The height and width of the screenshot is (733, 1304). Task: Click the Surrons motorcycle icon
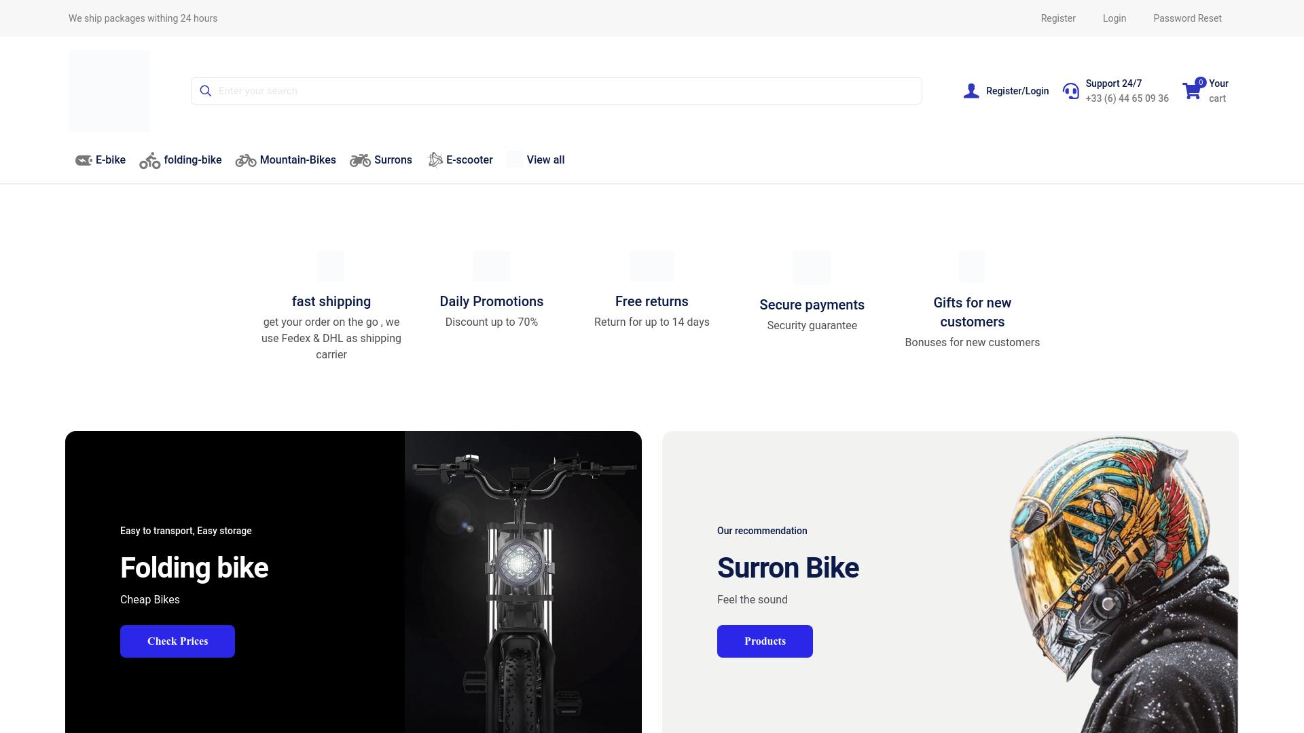pos(360,160)
